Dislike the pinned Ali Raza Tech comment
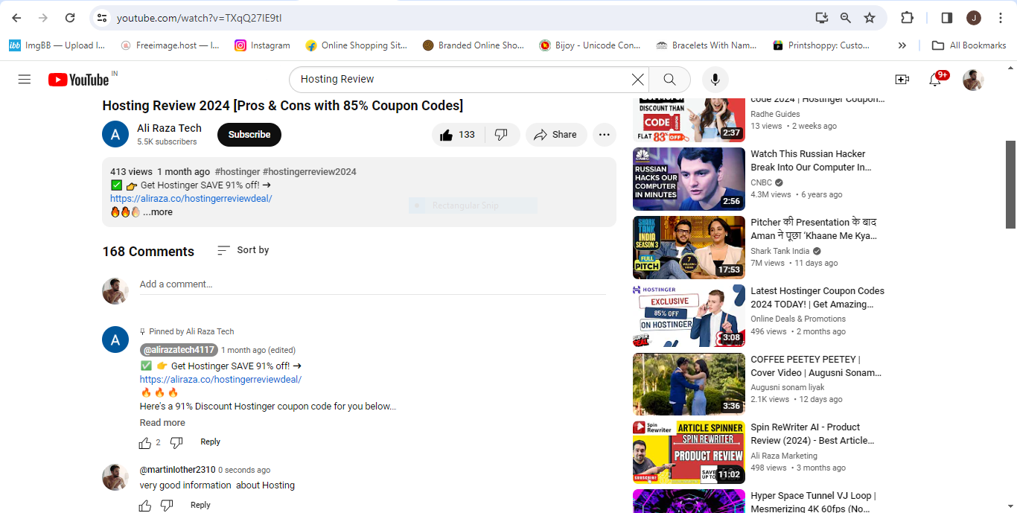This screenshot has width=1017, height=513. [x=176, y=443]
